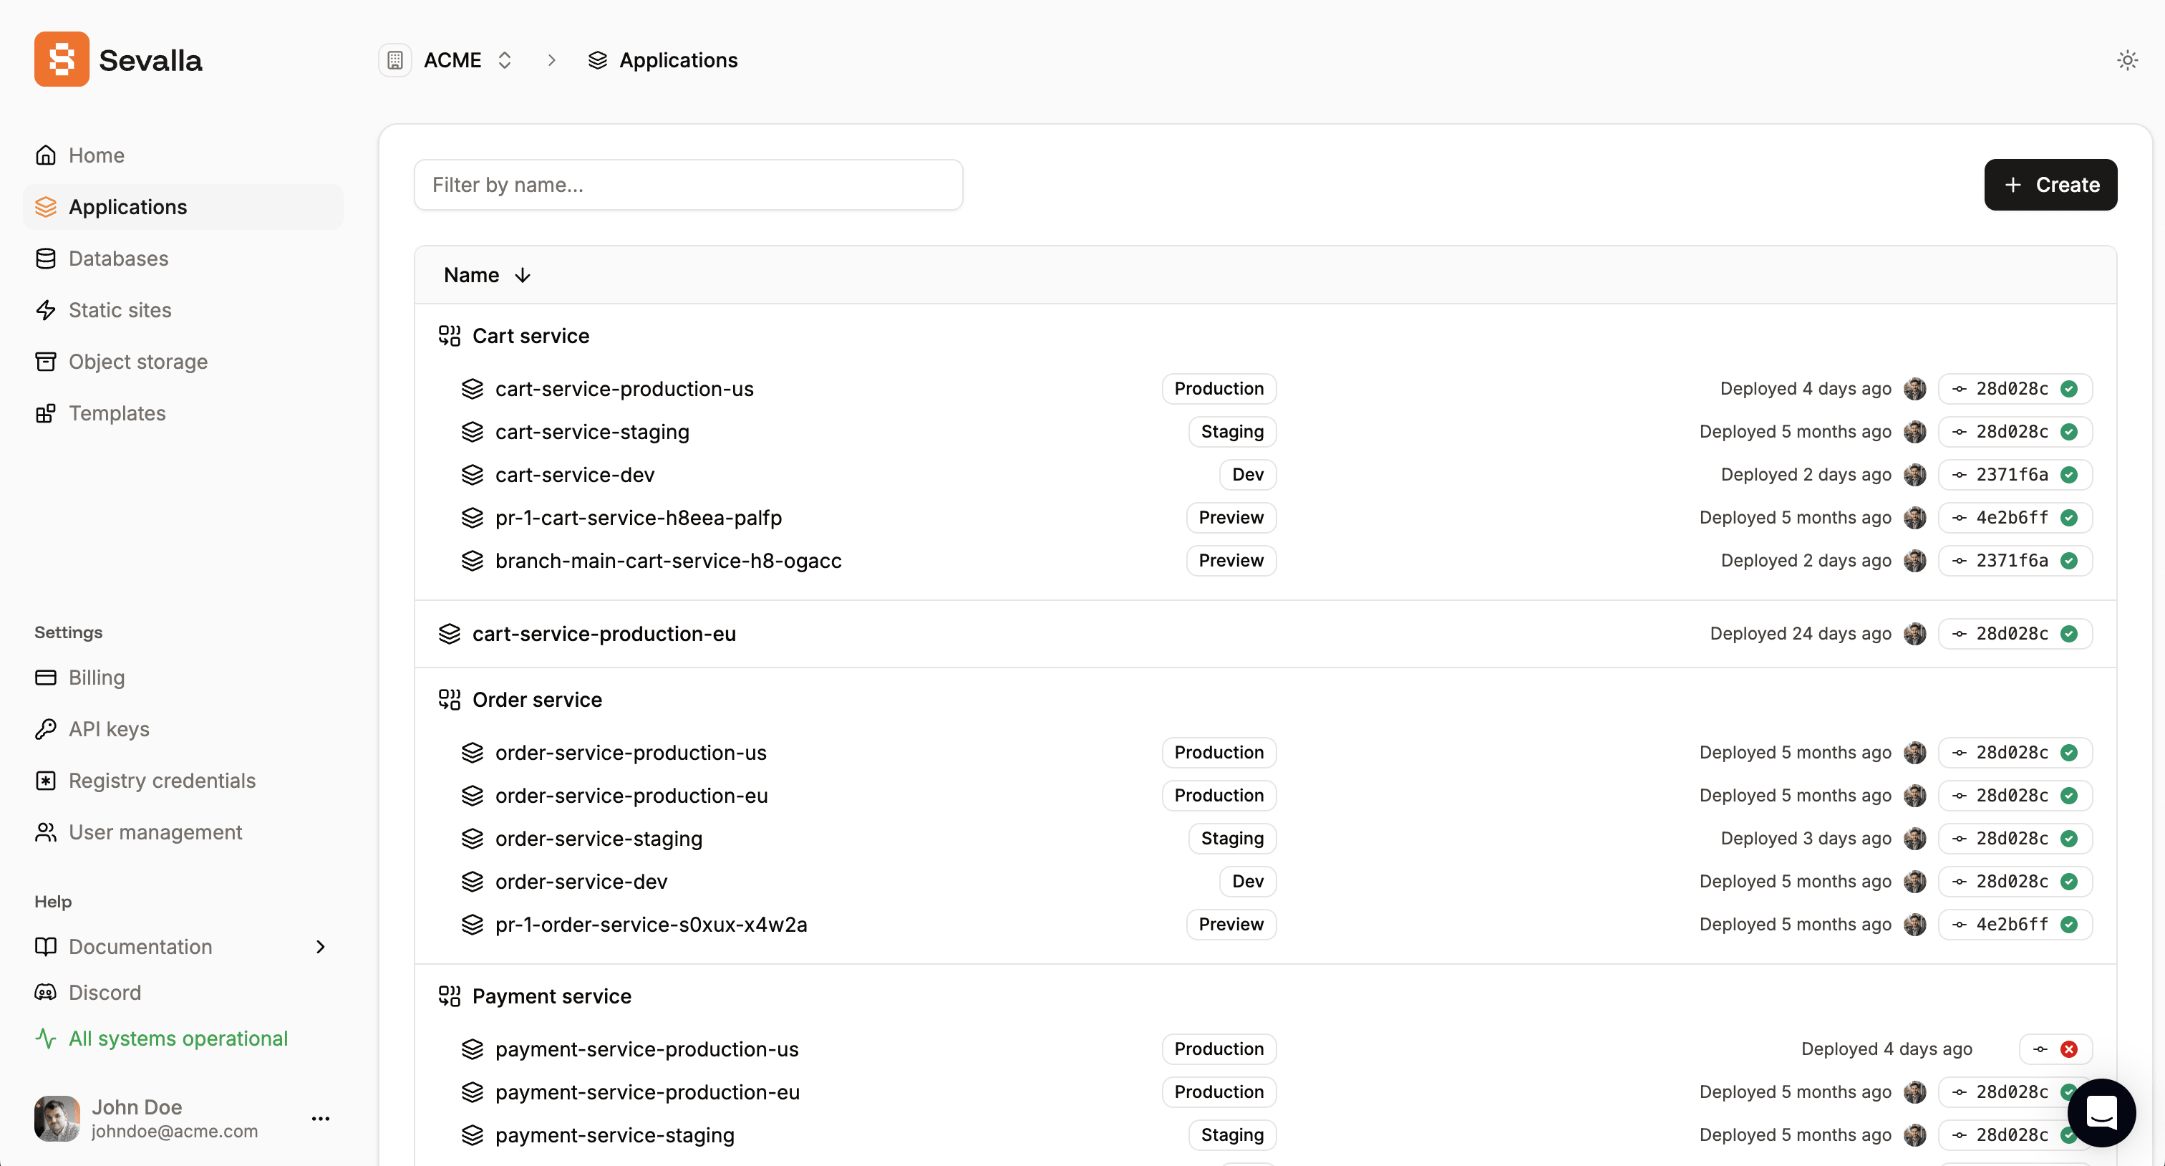Click the All systems operational status link
The height and width of the screenshot is (1166, 2165).
pyautogui.click(x=178, y=1039)
